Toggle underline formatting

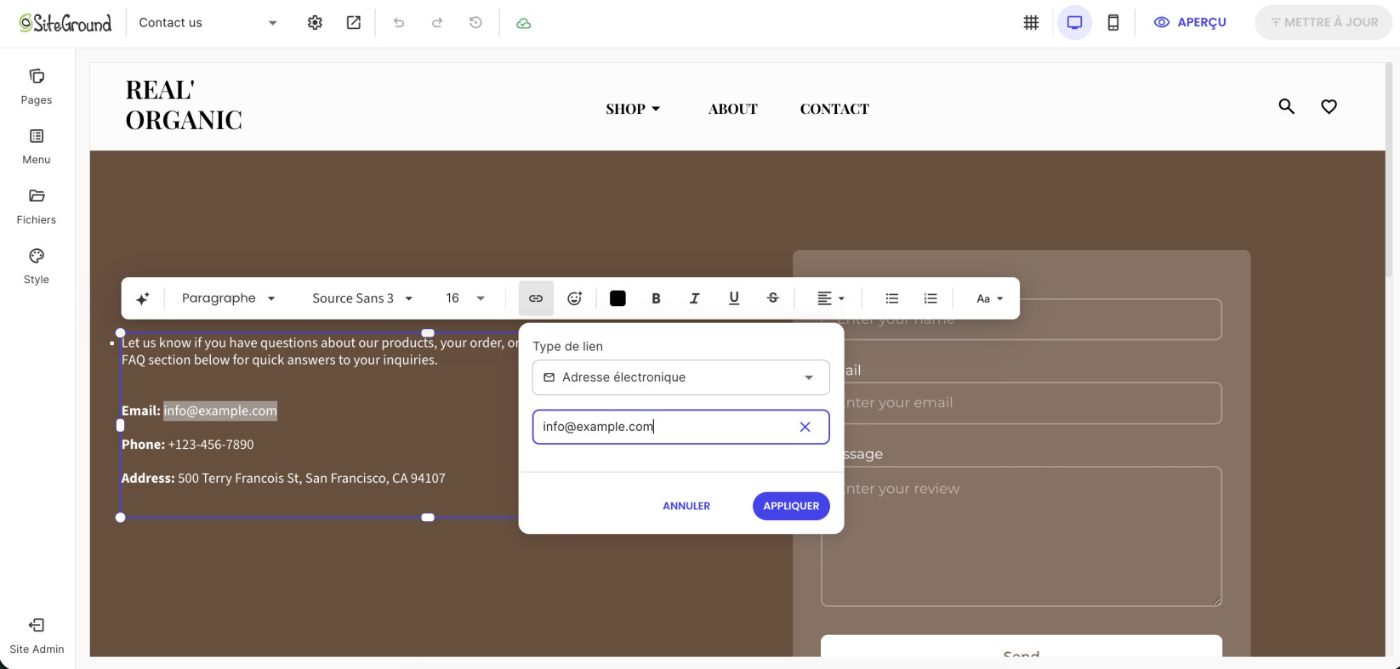[x=734, y=298]
